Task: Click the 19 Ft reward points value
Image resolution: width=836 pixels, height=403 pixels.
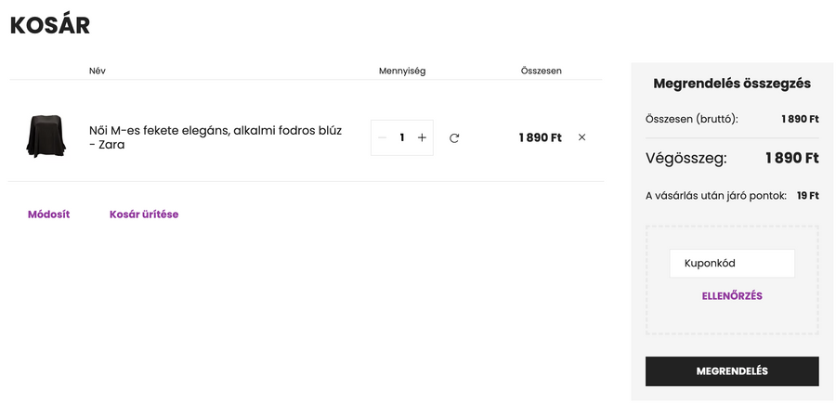Action: [x=807, y=196]
